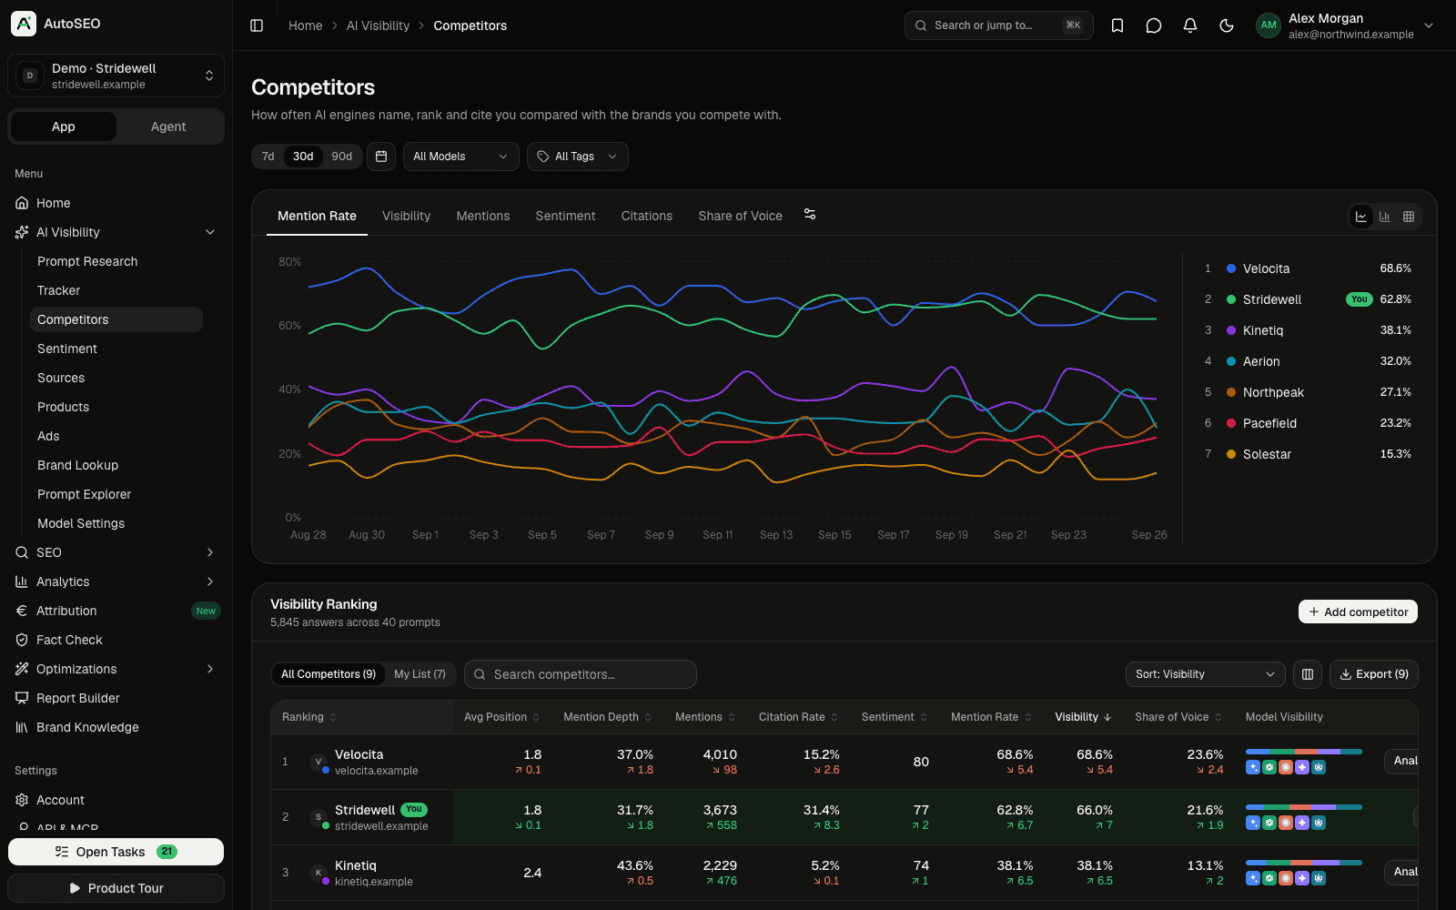Switch to bar chart view
Image resolution: width=1456 pixels, height=910 pixels.
[x=1385, y=217]
